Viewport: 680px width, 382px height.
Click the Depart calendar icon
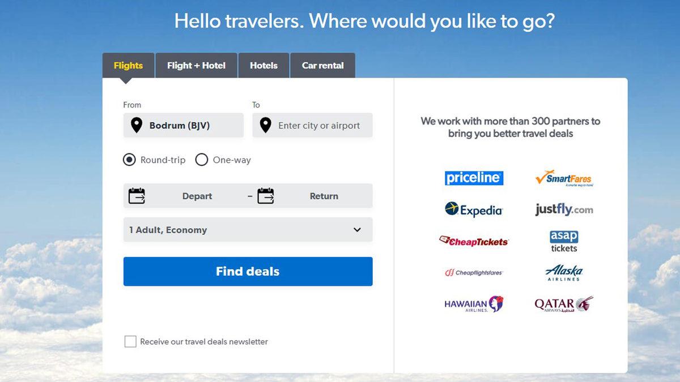point(138,195)
